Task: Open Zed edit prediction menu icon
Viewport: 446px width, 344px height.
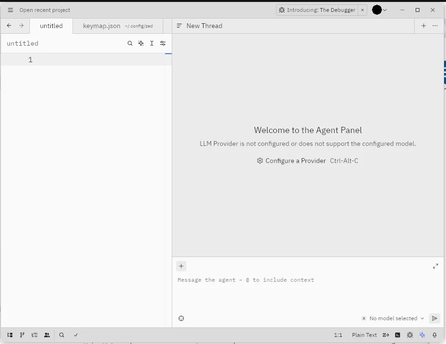Action: 386,335
